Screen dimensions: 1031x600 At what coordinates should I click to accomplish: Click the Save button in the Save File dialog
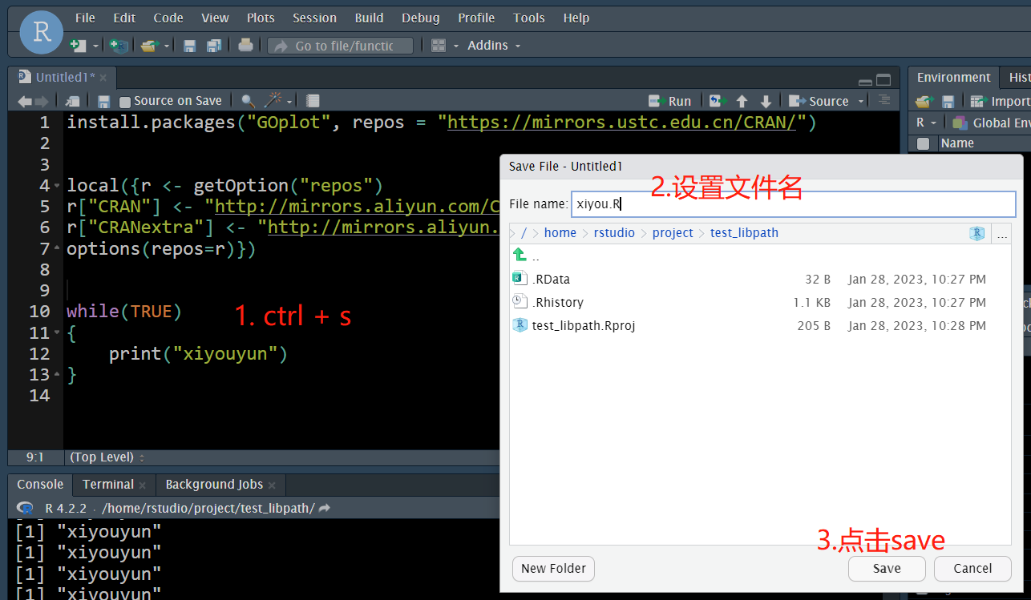coord(887,568)
